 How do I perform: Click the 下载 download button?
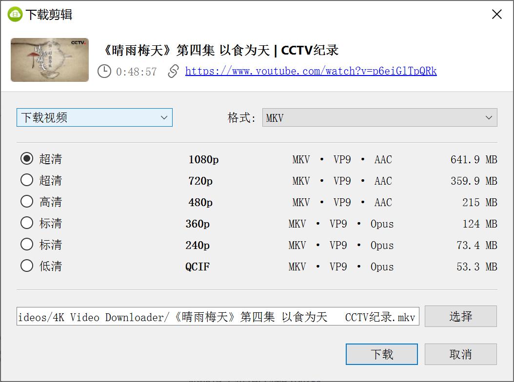(x=381, y=354)
